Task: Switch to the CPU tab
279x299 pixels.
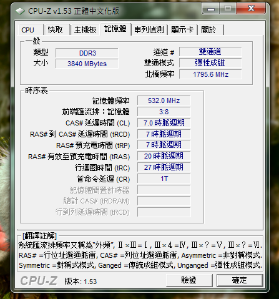Action: (x=31, y=30)
